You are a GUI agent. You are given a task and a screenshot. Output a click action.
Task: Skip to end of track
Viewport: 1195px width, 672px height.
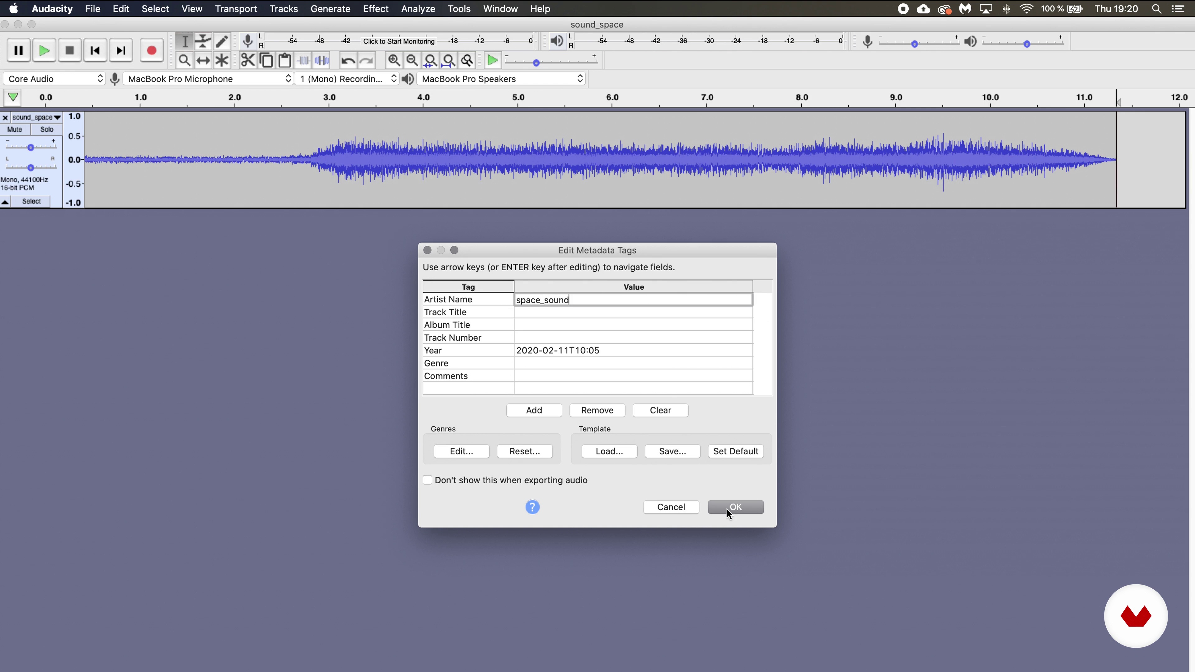pyautogui.click(x=121, y=50)
